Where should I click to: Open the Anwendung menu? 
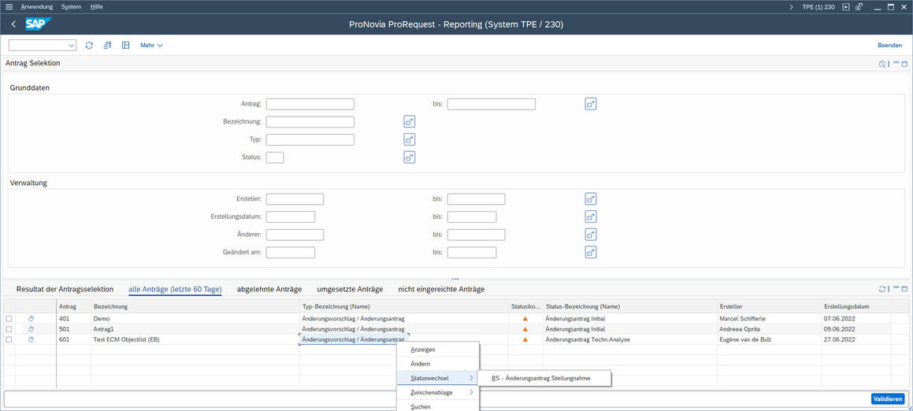[x=37, y=7]
